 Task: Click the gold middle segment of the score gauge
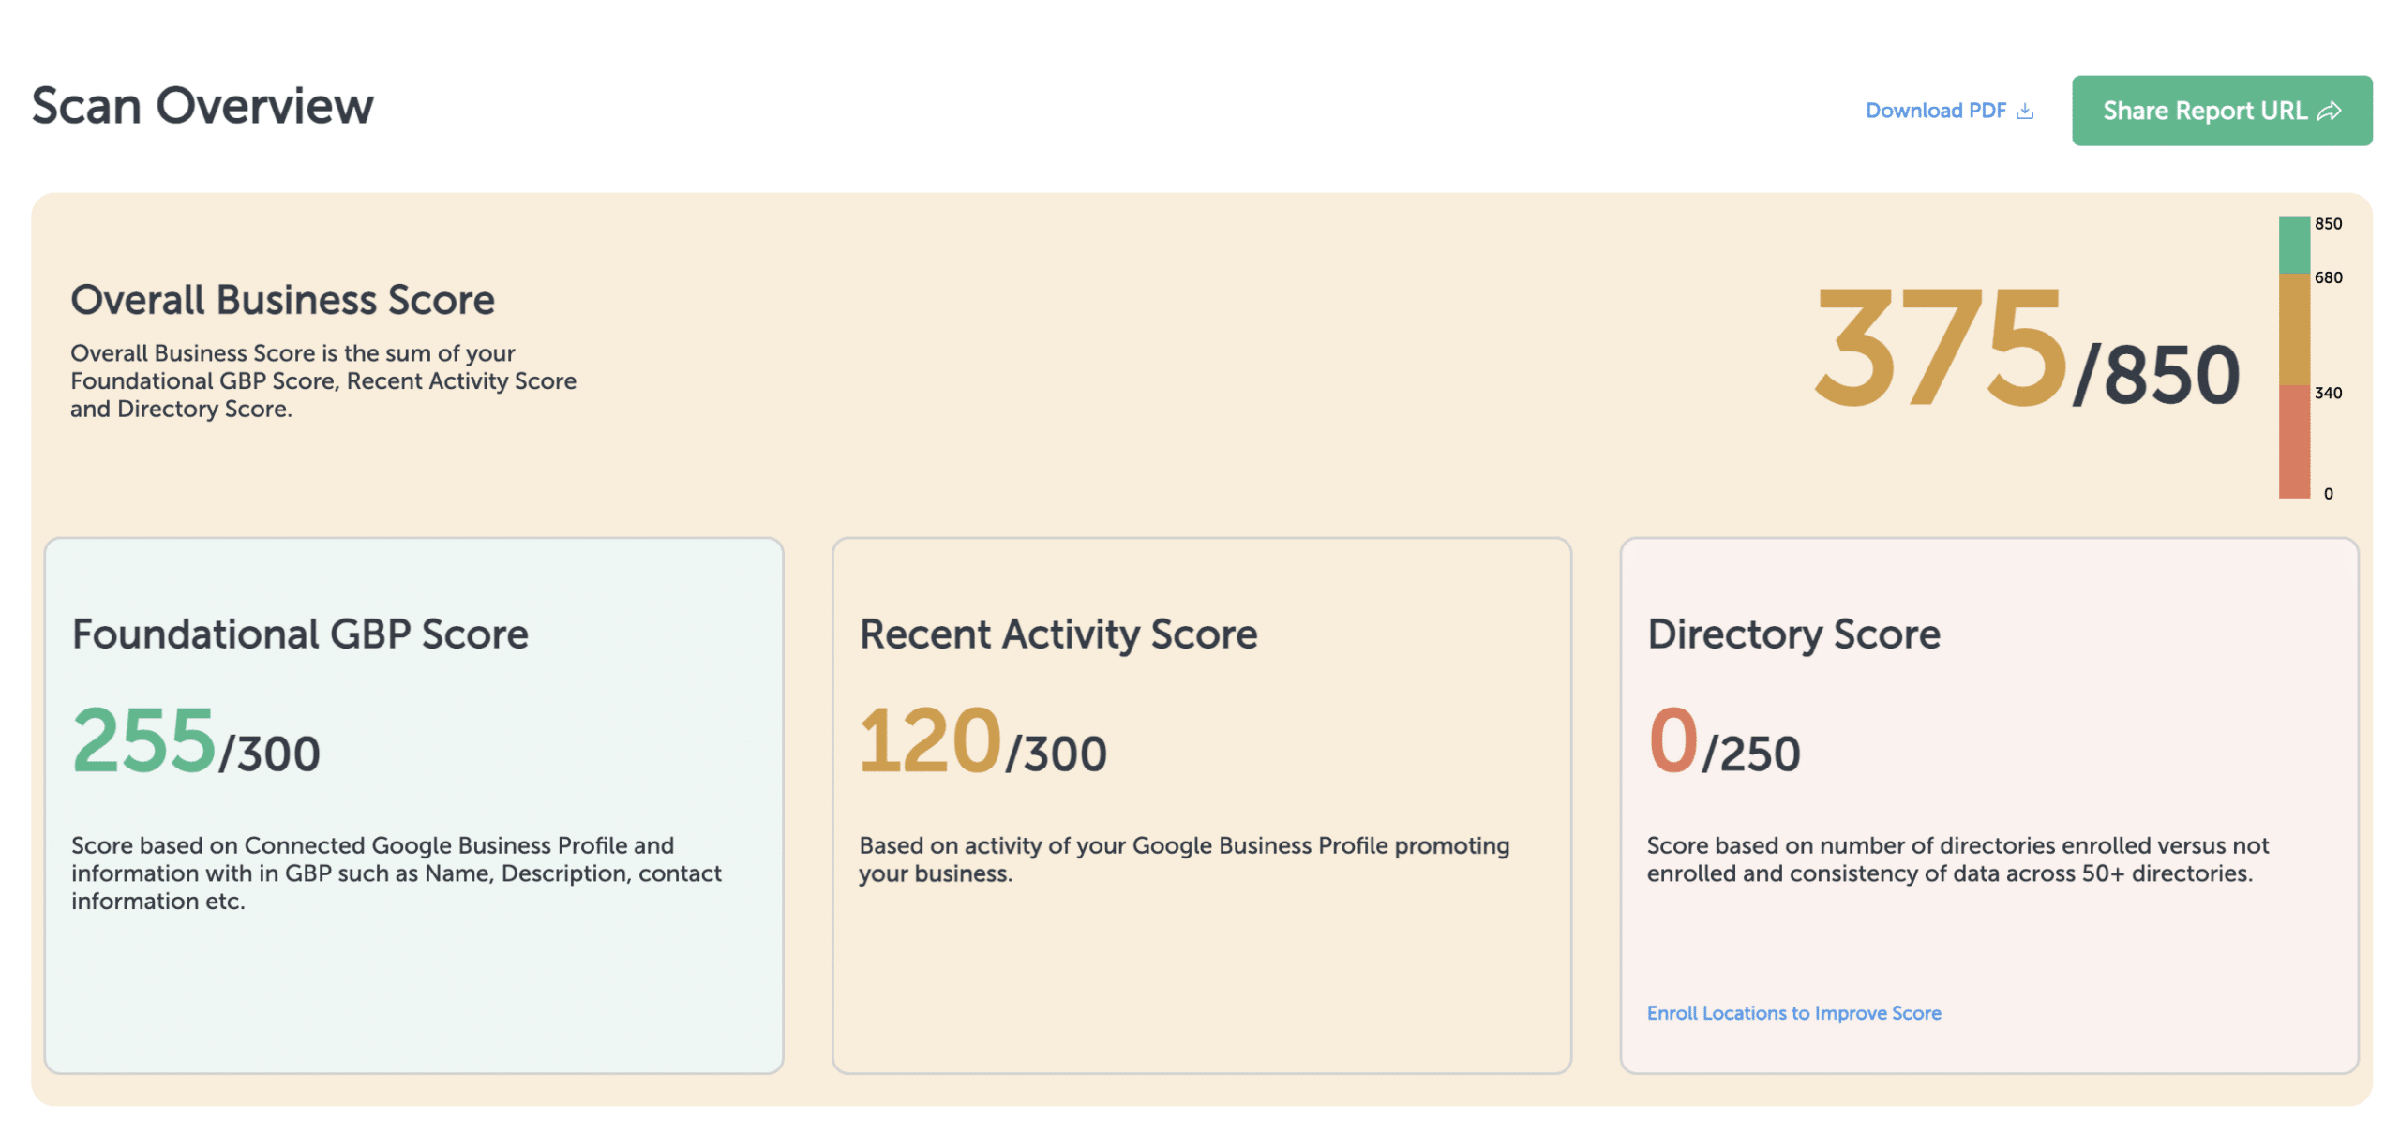click(2293, 329)
